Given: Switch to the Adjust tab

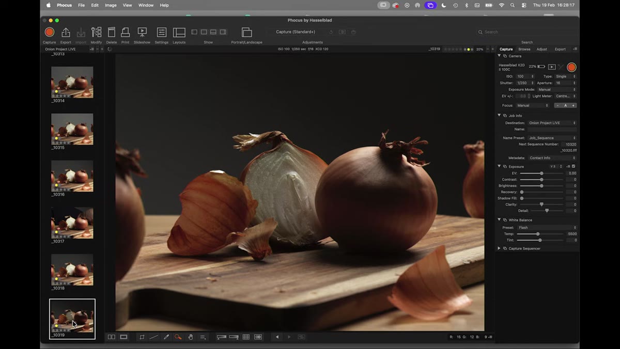Looking at the screenshot, I should coord(542,49).
